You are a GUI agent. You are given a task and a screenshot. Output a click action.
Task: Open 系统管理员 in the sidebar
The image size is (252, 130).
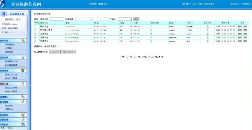10,44
